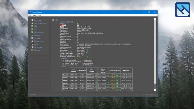Show Core 2 temperature graph icon

117,81
